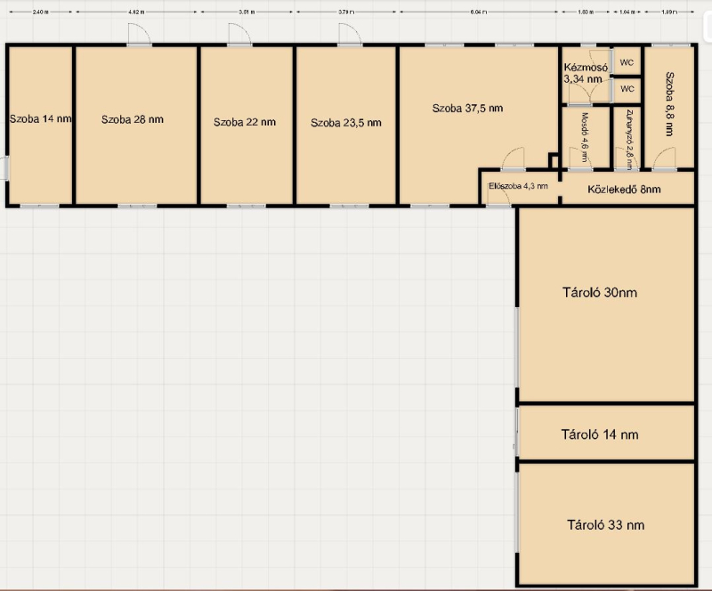712x591 pixels.
Task: Select the door of Szoba 8,8 nm
Action: coord(662,160)
